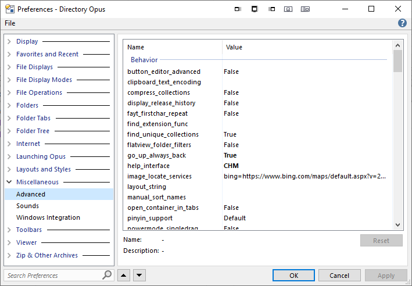Click the second titlebar monitor icon

coord(255,9)
